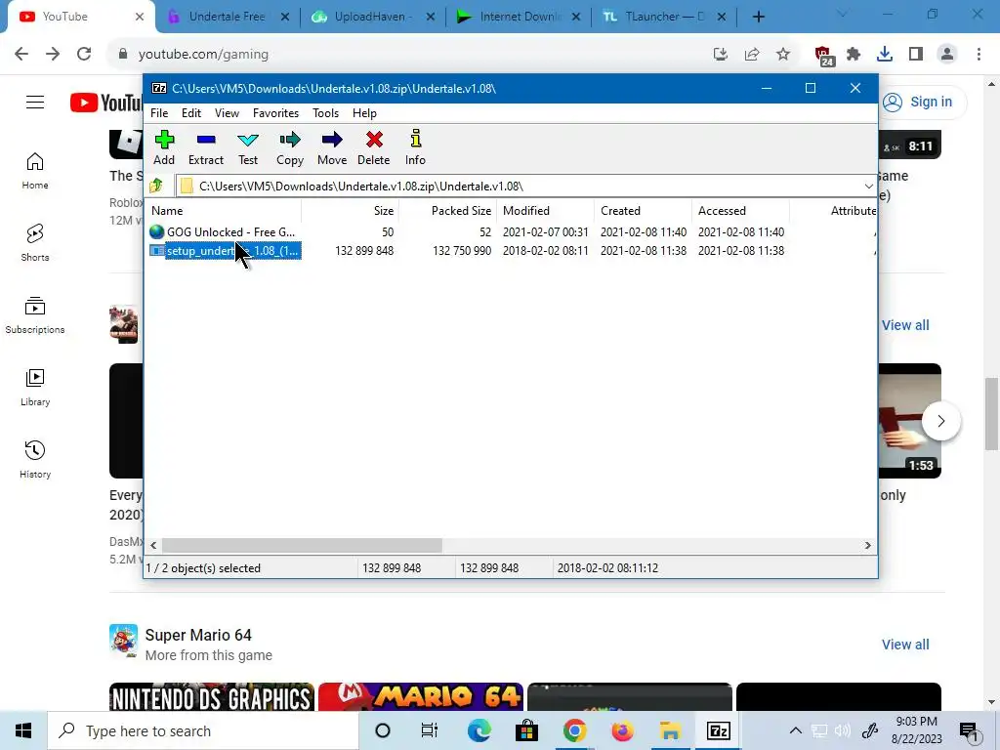Open the NINTENDO DS GRAPHICS video thumbnail
This screenshot has width=1000, height=750.
pyautogui.click(x=212, y=697)
